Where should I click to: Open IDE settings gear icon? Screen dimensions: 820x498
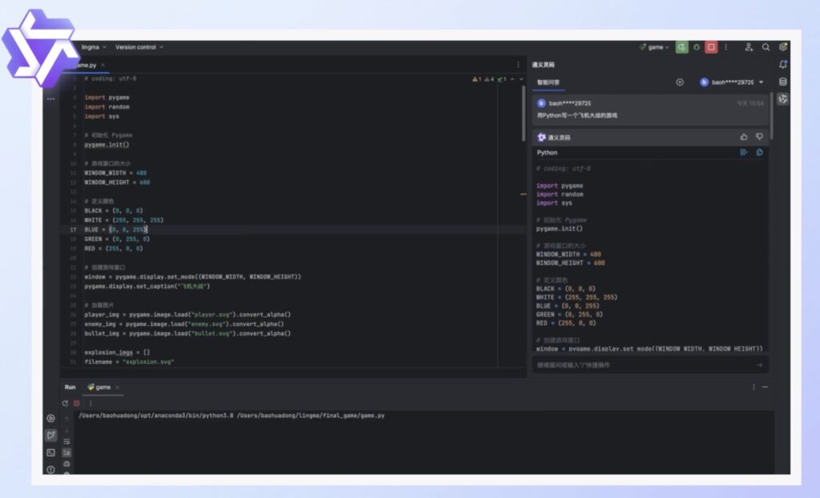pyautogui.click(x=783, y=47)
